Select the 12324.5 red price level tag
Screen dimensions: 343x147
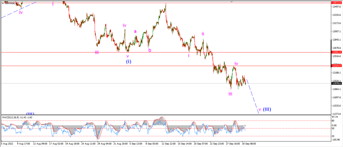(x=336, y=66)
